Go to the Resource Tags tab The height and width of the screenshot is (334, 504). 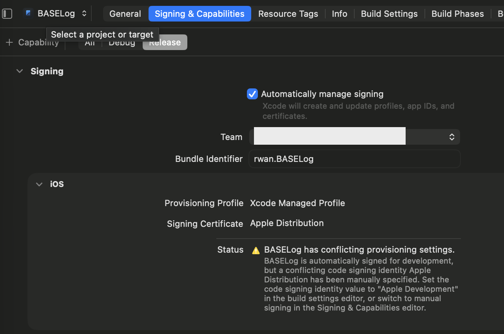[x=288, y=14]
